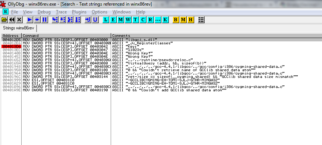322x145 pixels.
Task: Click the Close program X icon
Action: [19, 19]
